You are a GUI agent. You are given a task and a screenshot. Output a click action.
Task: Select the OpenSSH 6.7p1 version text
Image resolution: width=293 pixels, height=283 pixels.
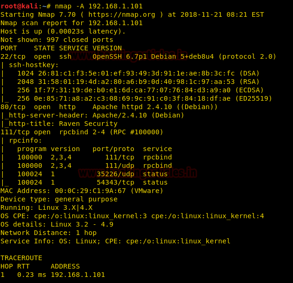click(115, 56)
